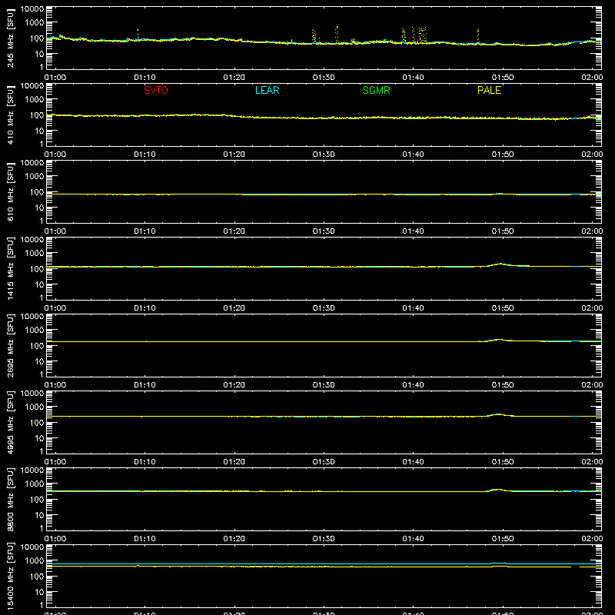
Task: Select the 4995 MHz [SFU] axis title
Action: tap(10, 422)
